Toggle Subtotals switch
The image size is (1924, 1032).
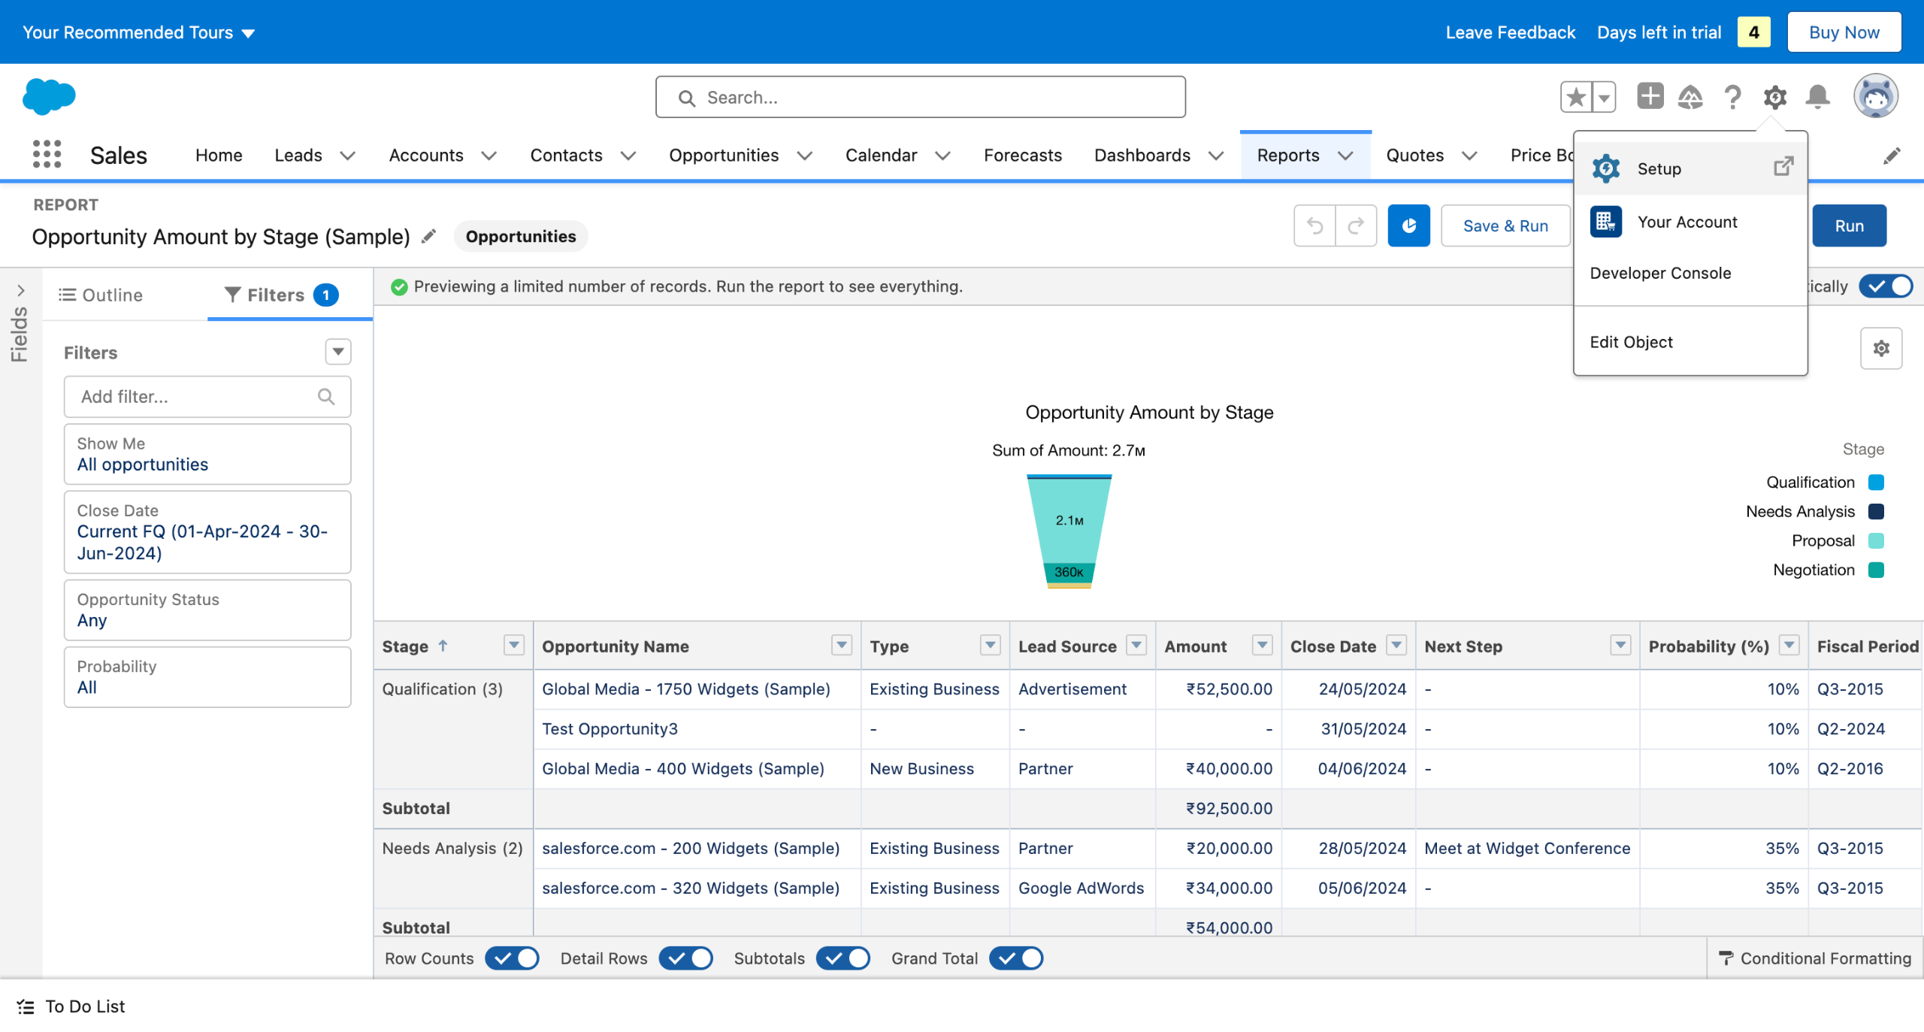point(843,958)
